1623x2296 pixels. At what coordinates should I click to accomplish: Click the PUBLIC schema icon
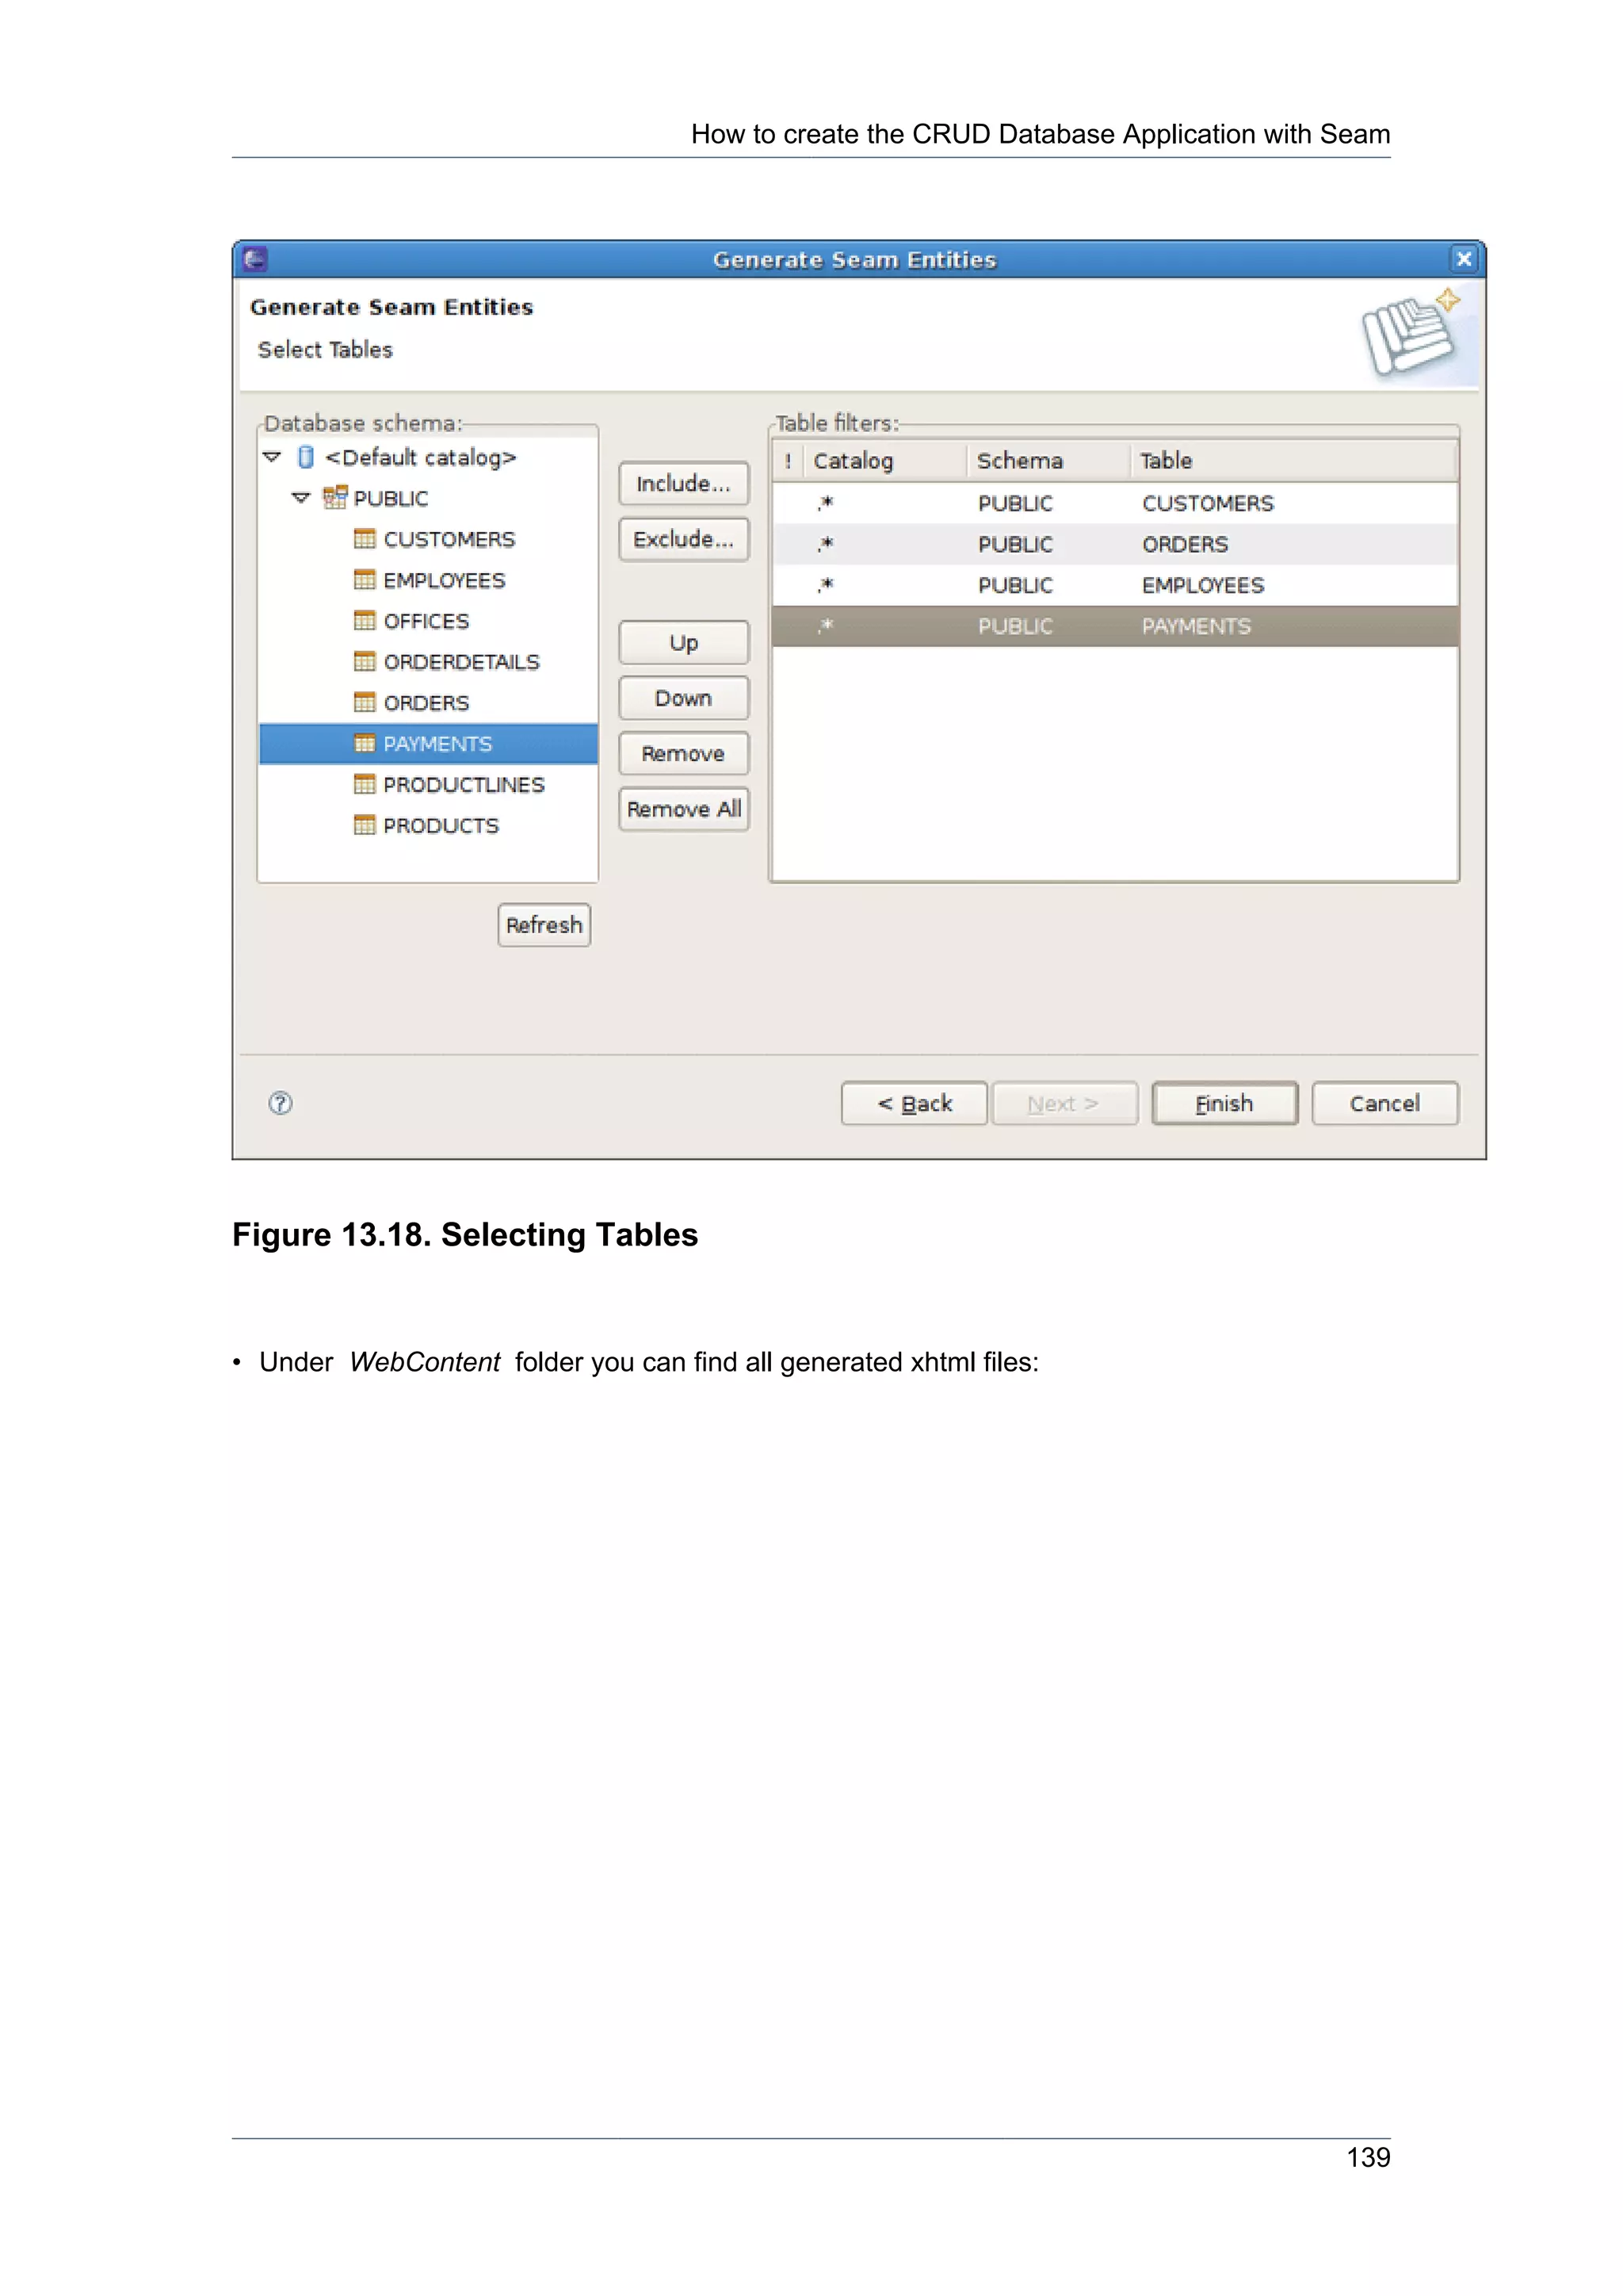[x=334, y=497]
